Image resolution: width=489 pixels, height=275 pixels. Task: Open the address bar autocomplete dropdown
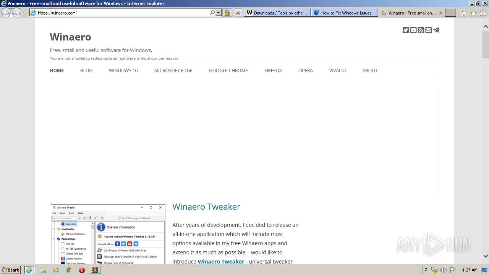tap(219, 13)
